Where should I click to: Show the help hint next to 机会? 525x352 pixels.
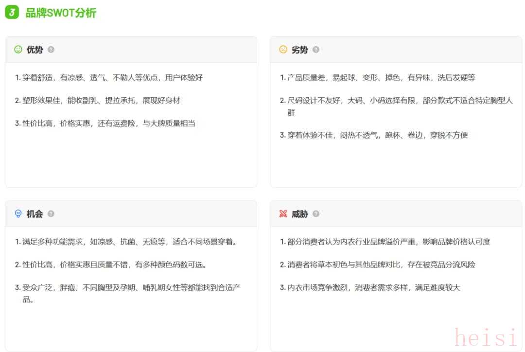coord(51,214)
